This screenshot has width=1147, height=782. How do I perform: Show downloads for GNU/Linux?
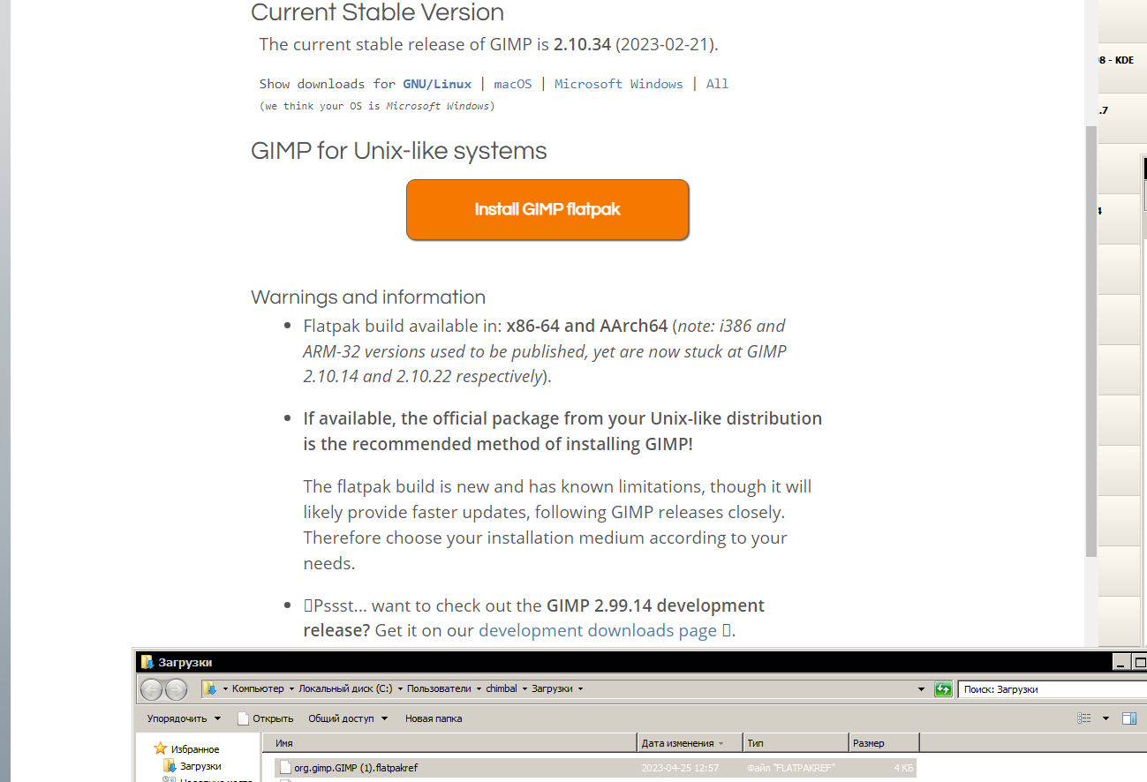(x=437, y=84)
